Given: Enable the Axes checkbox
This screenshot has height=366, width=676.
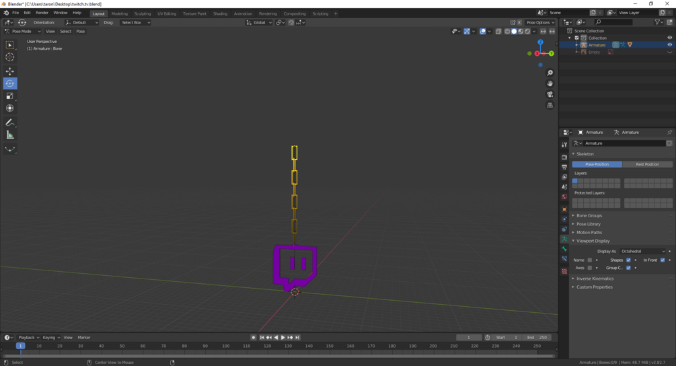Looking at the screenshot, I should tap(590, 268).
